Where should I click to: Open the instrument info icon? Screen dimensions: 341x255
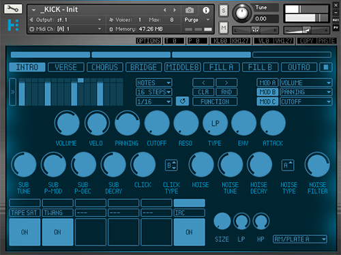point(206,10)
